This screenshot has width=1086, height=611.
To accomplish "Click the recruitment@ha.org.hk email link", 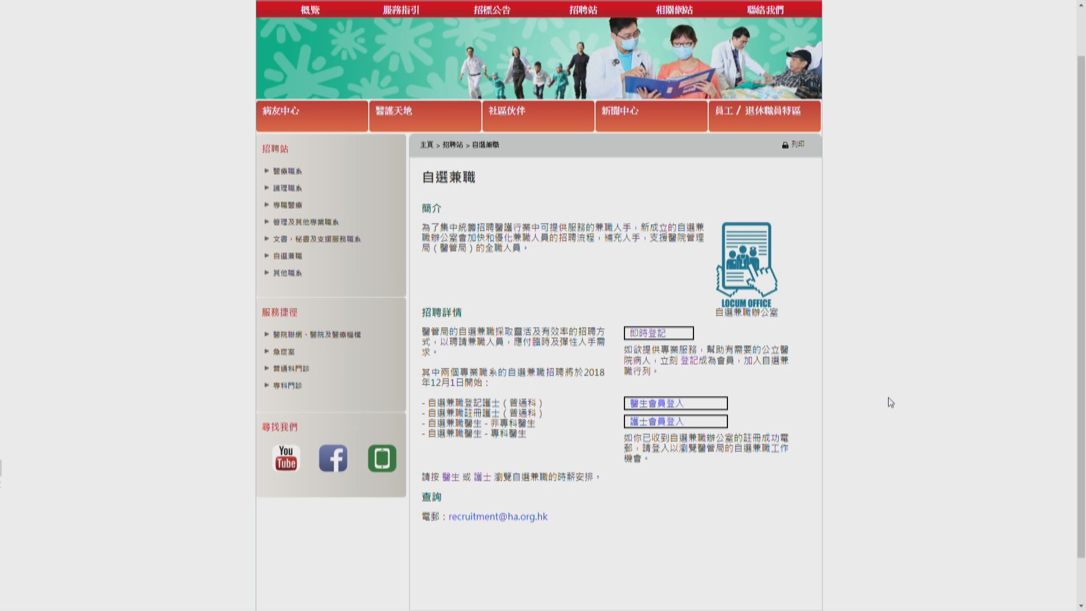I will click(498, 517).
